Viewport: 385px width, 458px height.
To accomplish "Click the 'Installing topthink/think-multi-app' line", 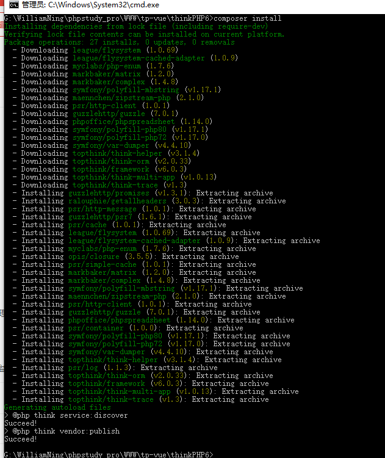I will (156, 391).
